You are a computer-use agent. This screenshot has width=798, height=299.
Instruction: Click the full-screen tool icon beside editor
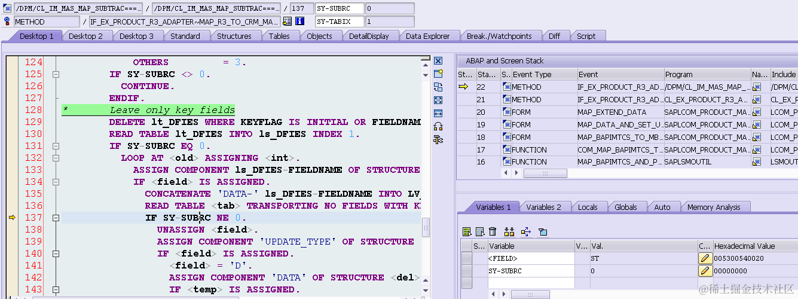438,100
